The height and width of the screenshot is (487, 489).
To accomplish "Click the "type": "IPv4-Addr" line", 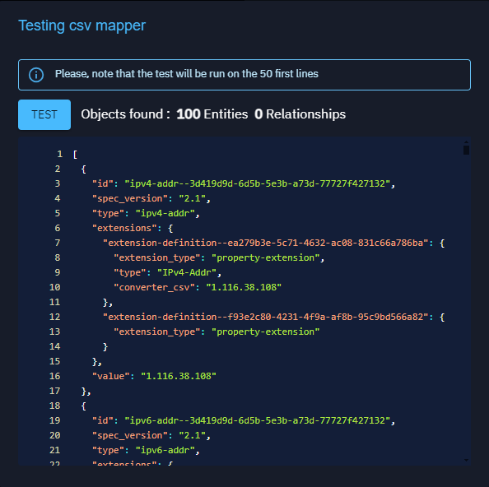I will pos(167,272).
